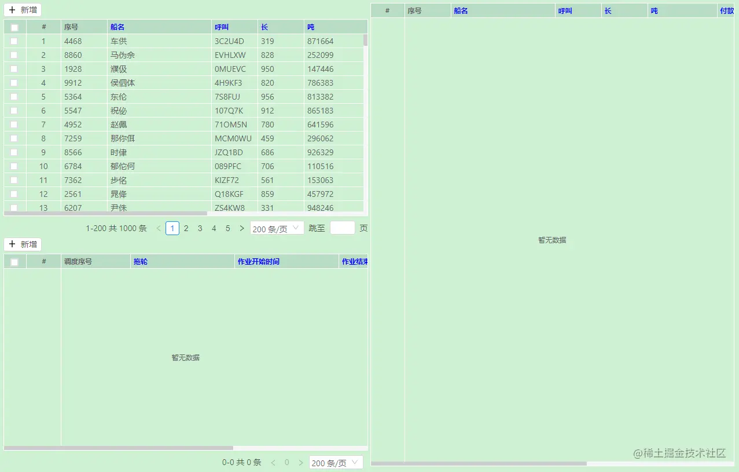Click tonnage cell 252099
The height and width of the screenshot is (472, 739).
point(334,55)
